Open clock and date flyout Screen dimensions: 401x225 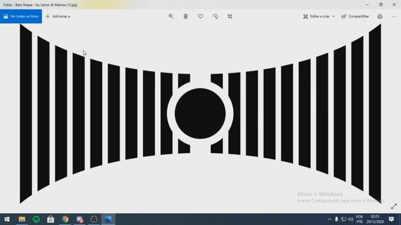(x=375, y=219)
